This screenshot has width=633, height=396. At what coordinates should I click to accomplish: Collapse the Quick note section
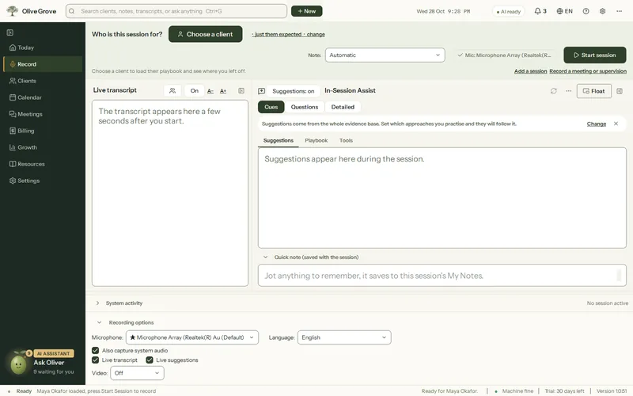[265, 257]
